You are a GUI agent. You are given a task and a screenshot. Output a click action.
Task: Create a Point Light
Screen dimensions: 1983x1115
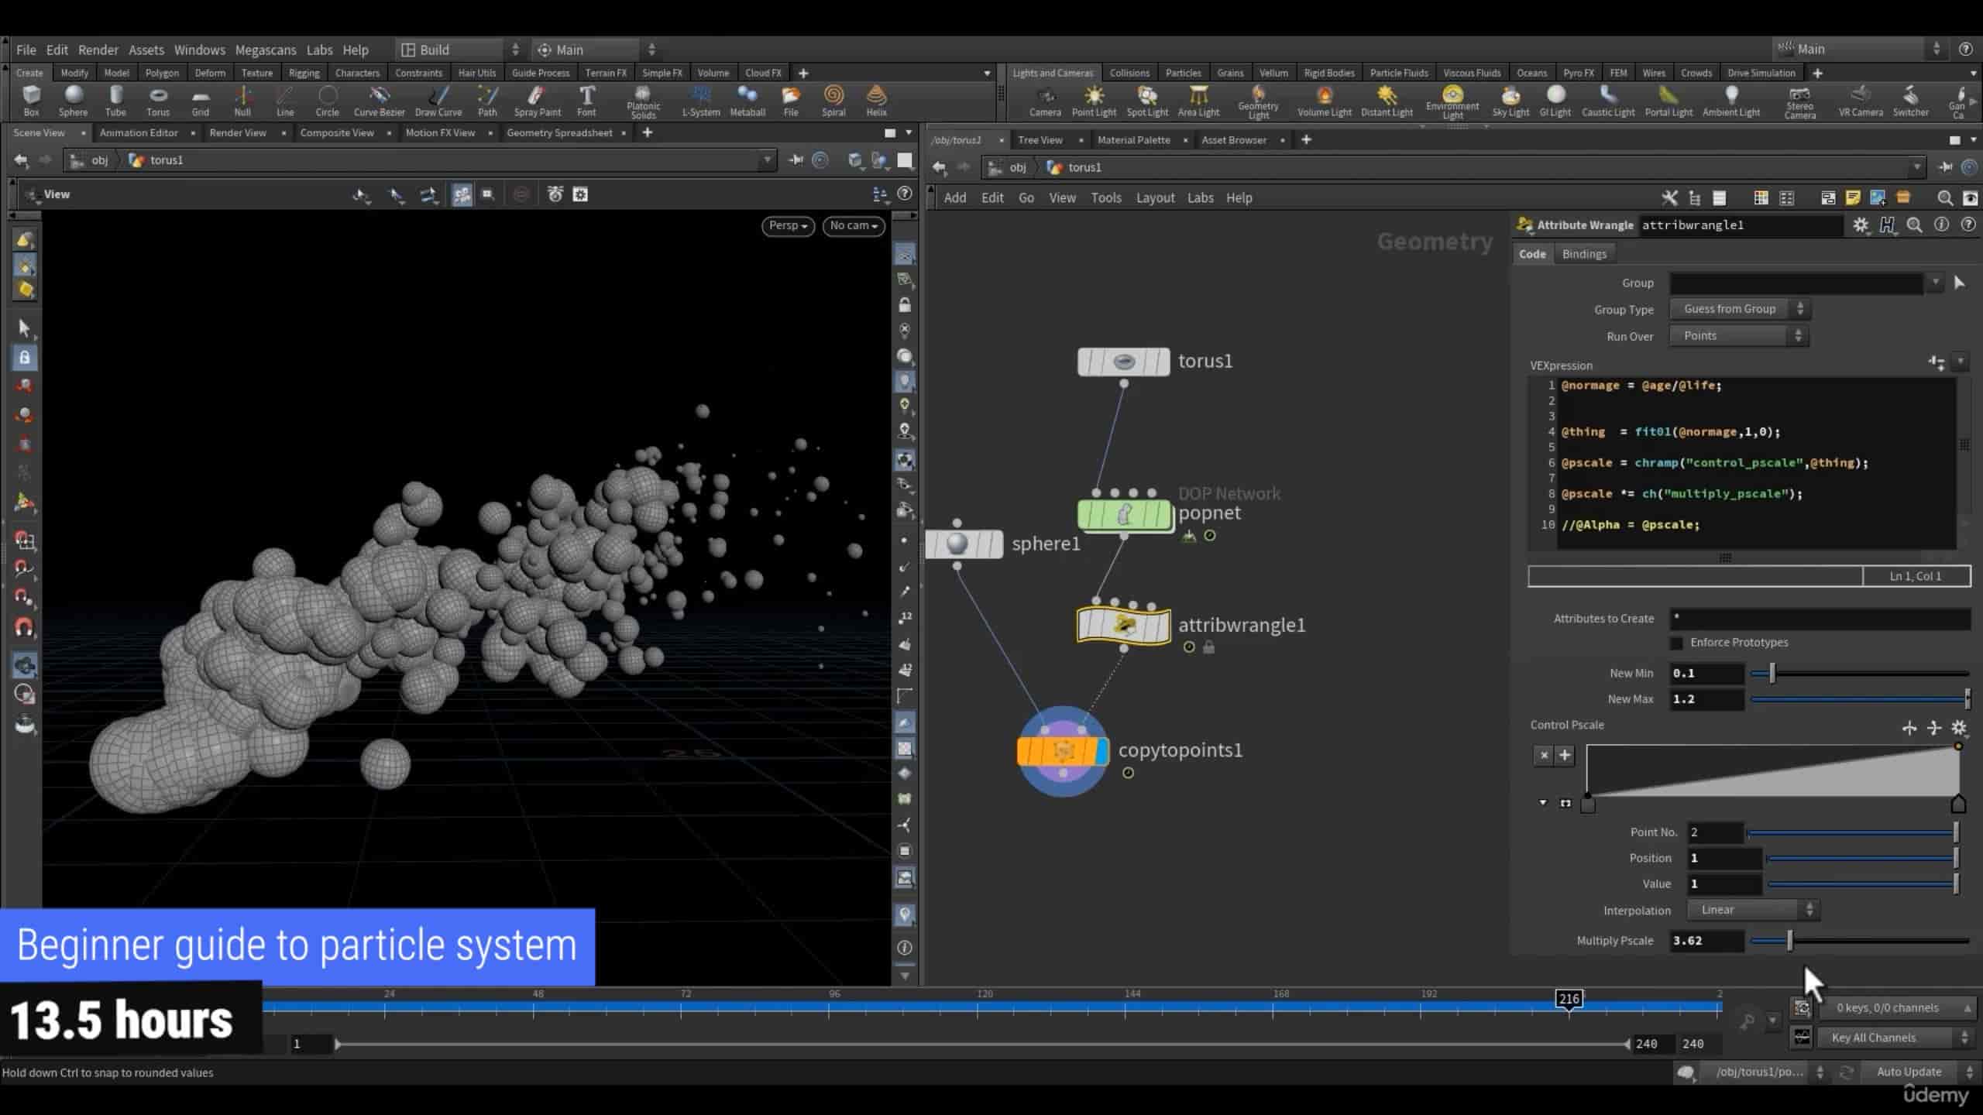(1094, 101)
